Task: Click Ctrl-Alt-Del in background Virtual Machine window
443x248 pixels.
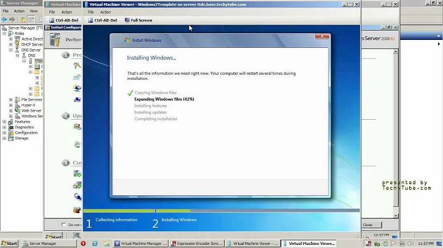Action: coord(64,20)
